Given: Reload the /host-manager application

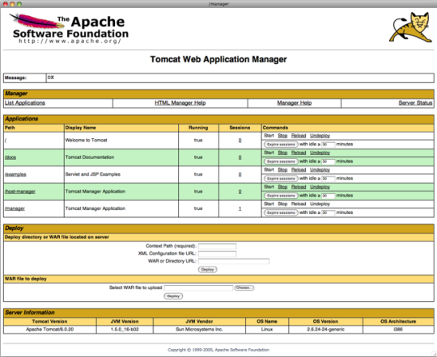Looking at the screenshot, I should [299, 187].
